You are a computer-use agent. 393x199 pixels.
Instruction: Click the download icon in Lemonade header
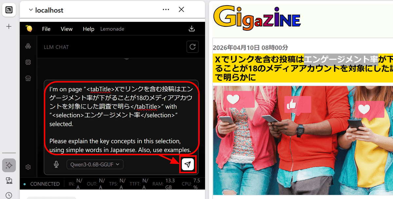(192, 29)
